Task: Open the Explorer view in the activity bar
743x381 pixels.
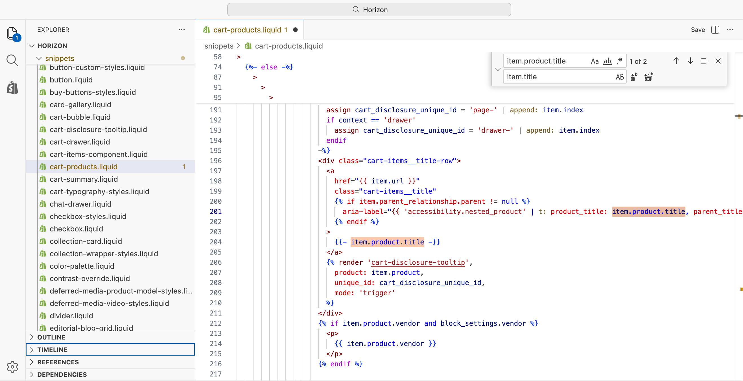Action: 13,34
